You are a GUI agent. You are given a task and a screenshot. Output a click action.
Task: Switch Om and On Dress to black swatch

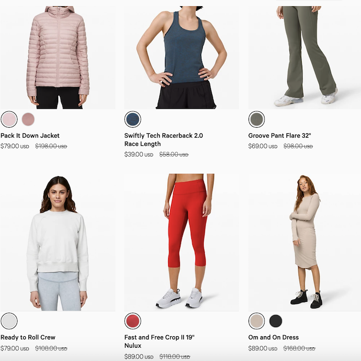(276, 321)
